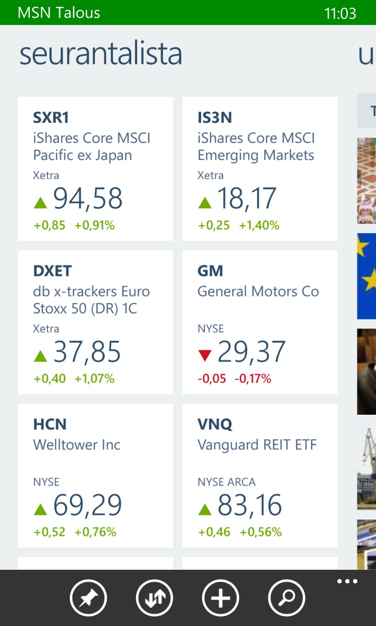
Task: Switch to the next section heading at right
Action: 367,54
